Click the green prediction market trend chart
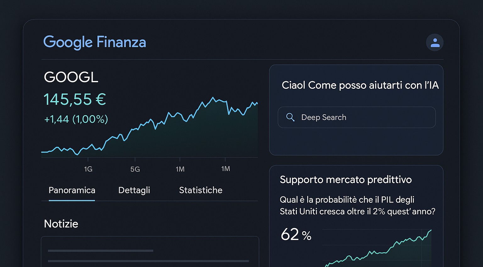 coord(377,249)
